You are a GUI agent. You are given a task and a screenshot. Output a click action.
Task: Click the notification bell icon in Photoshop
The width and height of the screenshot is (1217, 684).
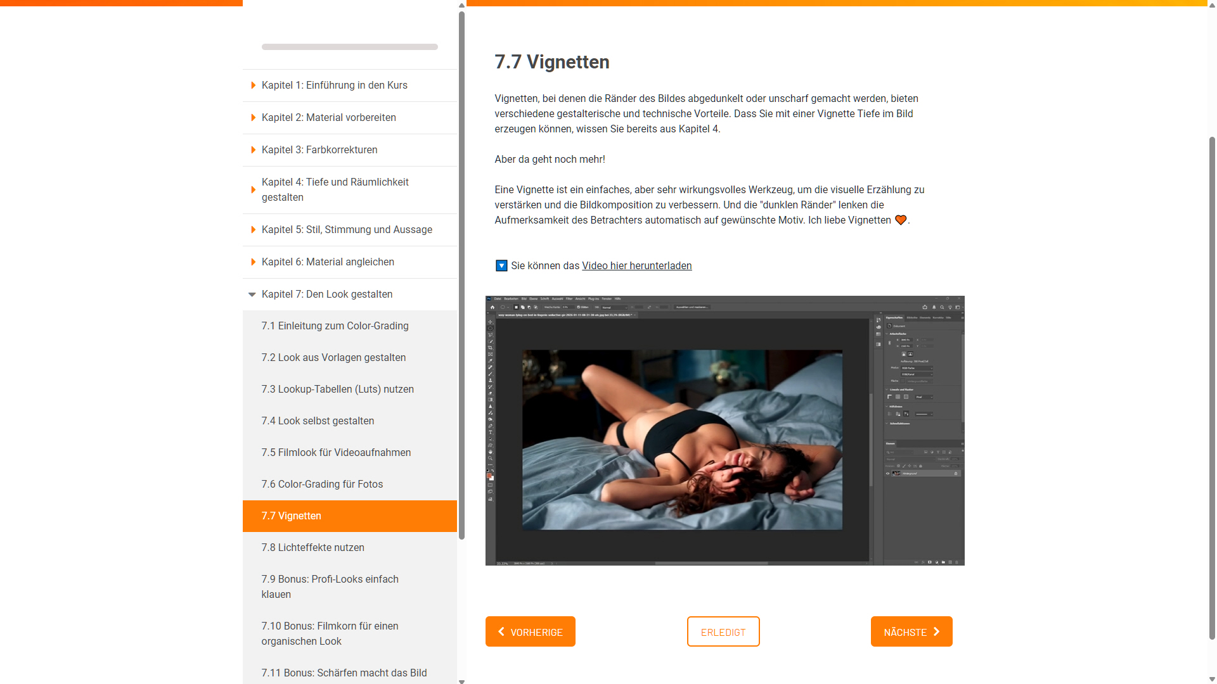pos(934,307)
